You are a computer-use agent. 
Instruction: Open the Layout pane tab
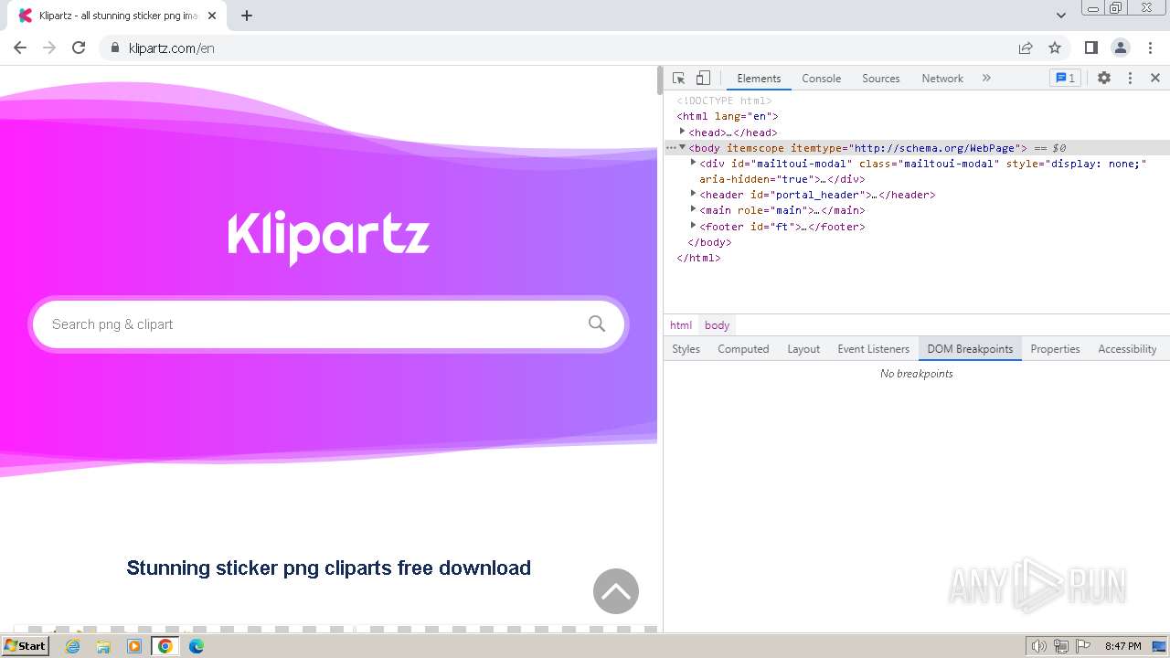pyautogui.click(x=803, y=349)
